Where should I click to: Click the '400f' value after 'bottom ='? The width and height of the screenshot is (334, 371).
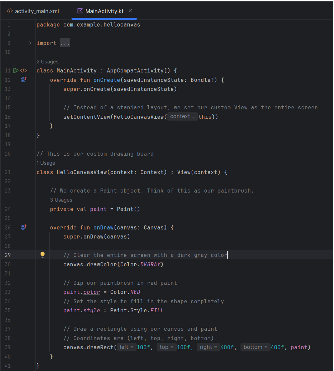(277, 347)
